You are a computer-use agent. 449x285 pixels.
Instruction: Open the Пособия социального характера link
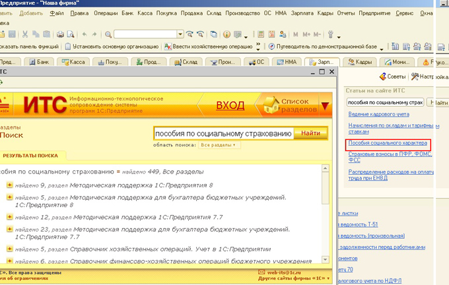[388, 142]
